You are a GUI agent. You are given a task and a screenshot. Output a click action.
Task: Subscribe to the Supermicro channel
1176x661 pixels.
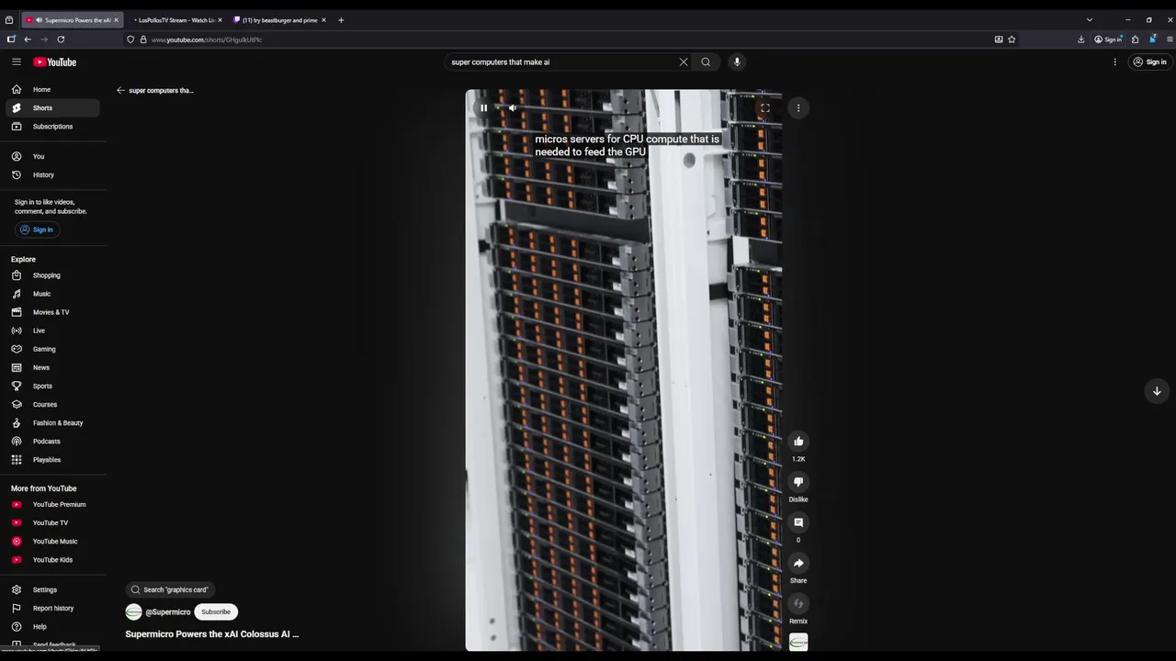tap(216, 611)
